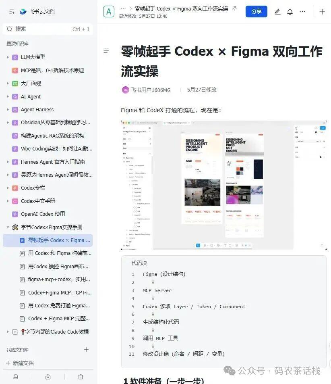This screenshot has width=331, height=384.
Task: Click the pink Codex中文手册 icon
Action: click(x=15, y=201)
